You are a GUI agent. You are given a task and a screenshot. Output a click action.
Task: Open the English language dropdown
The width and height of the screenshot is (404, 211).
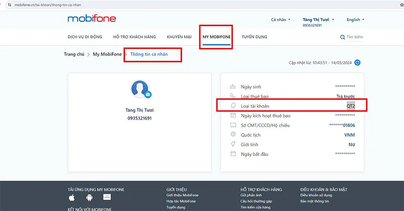pyautogui.click(x=356, y=19)
